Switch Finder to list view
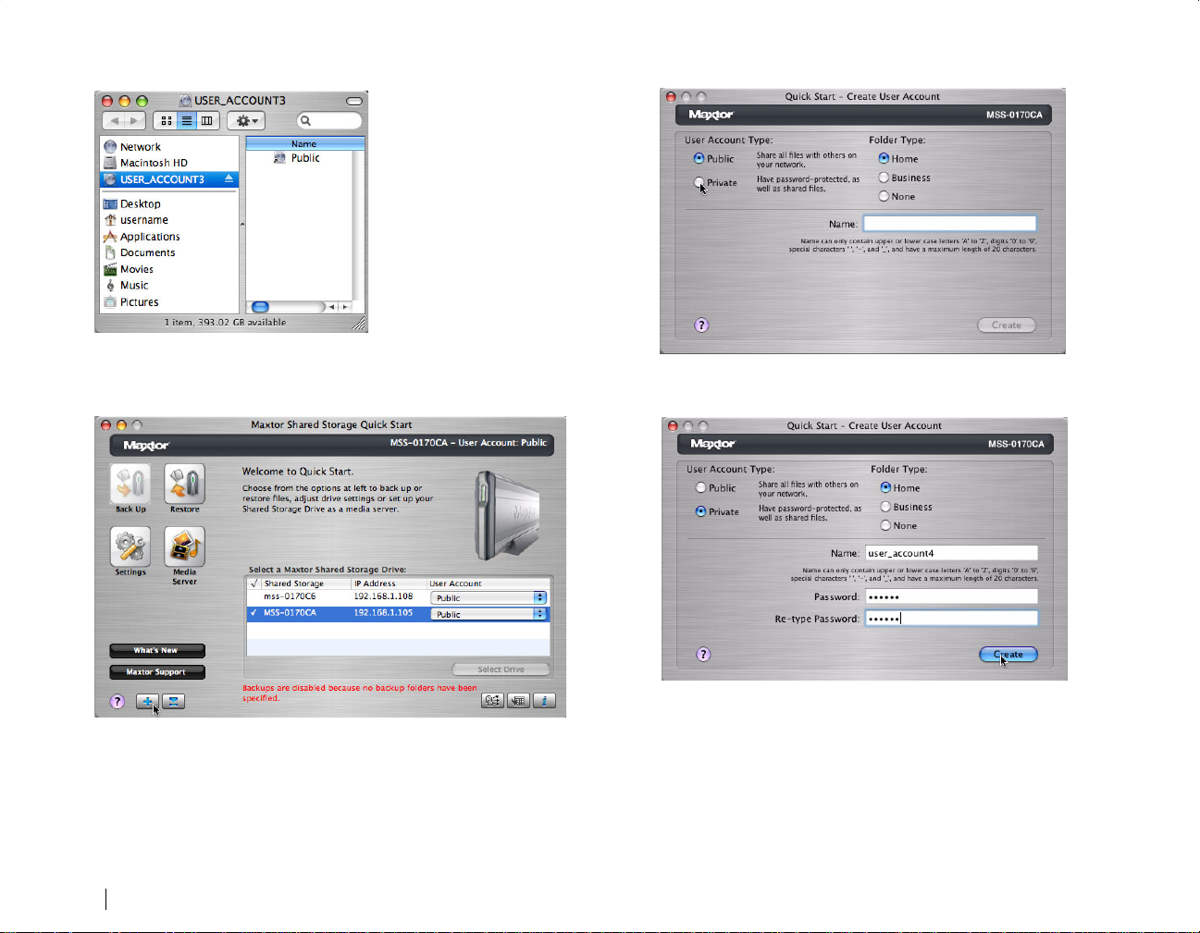This screenshot has width=1200, height=933. (187, 121)
